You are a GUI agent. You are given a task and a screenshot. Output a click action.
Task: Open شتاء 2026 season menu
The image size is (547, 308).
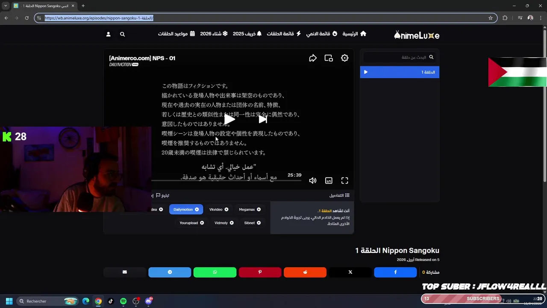pyautogui.click(x=214, y=34)
